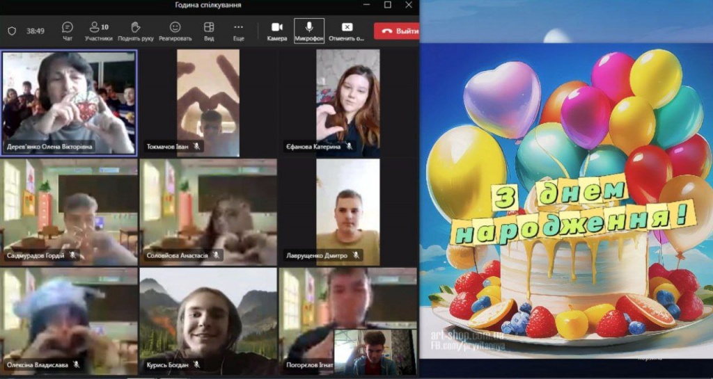Click the Саідмурадов Гордій name label
This screenshot has height=379, width=713.
tap(35, 255)
